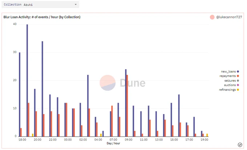Toggle the repayments legend series

[229, 76]
